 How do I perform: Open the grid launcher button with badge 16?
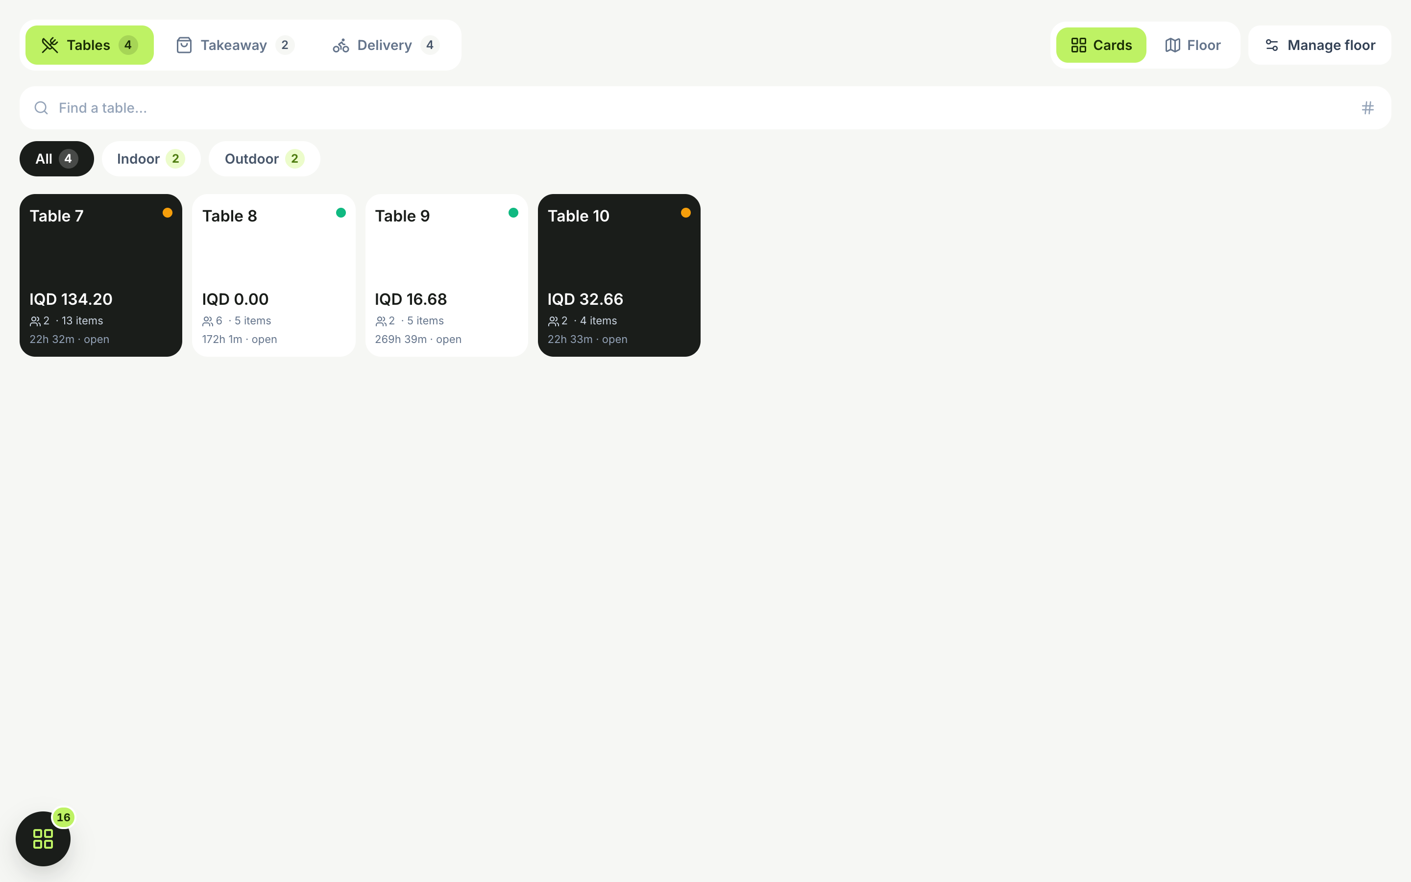(x=43, y=838)
